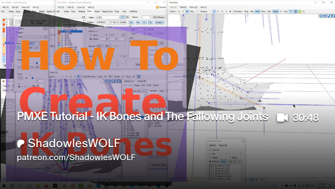Click the Parts button in Vertex/Masking
The width and height of the screenshot is (335, 189).
(223, 162)
